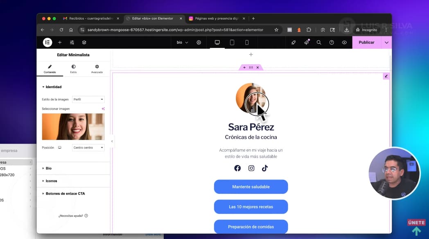
Task: Open Chrome three-dot menu
Action: point(386,30)
